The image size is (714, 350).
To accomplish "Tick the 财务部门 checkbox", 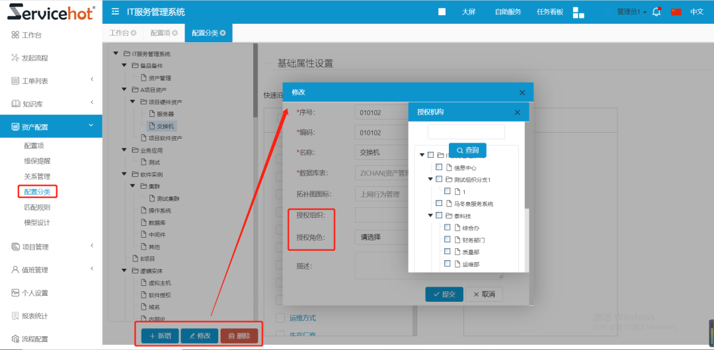I will (x=448, y=240).
